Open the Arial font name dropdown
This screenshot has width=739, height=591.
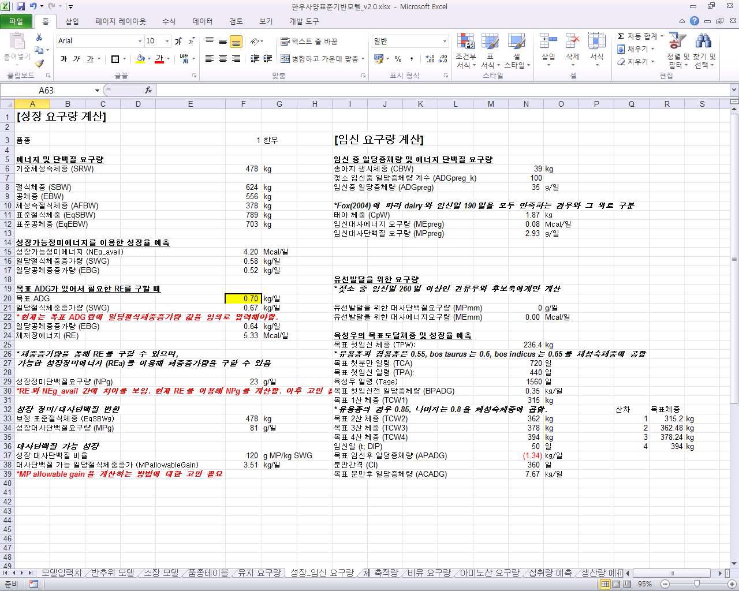(x=140, y=41)
